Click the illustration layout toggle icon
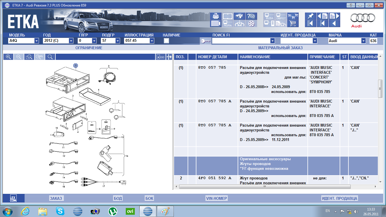 point(161,57)
